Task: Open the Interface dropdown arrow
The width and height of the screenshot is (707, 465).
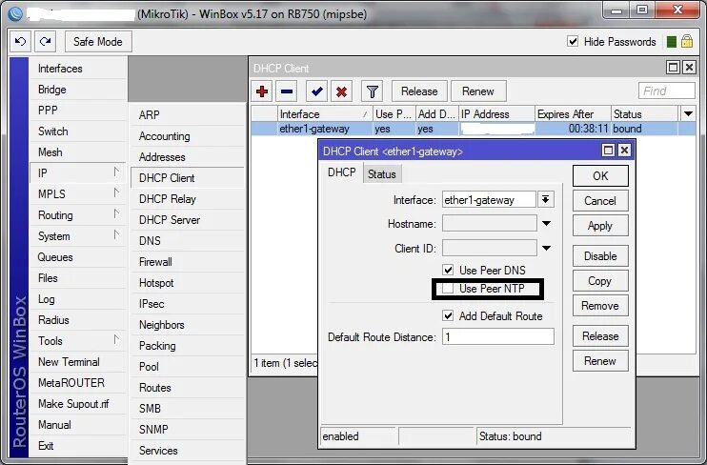Action: click(546, 199)
